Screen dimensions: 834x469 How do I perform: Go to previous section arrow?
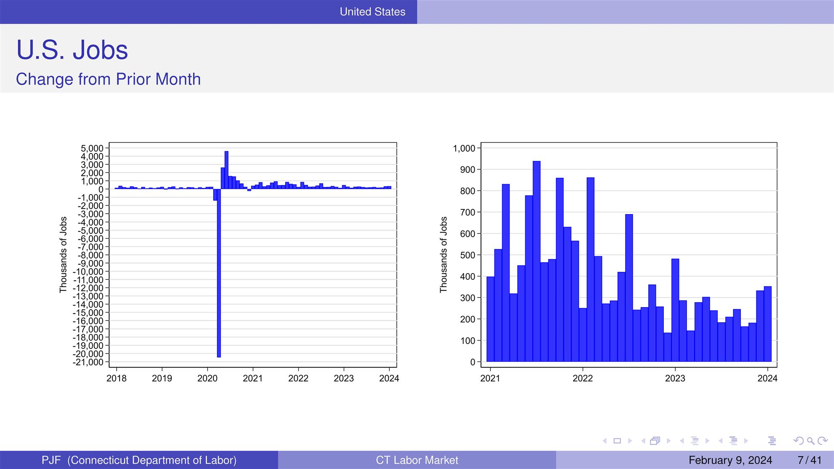[x=721, y=441]
